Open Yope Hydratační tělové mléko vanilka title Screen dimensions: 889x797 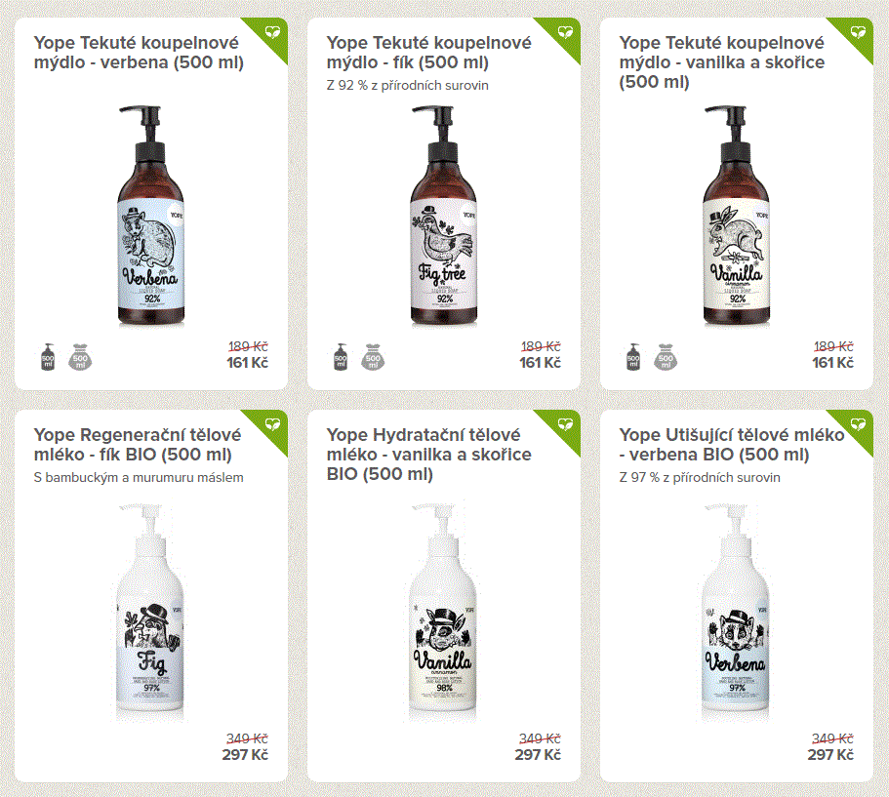(429, 454)
